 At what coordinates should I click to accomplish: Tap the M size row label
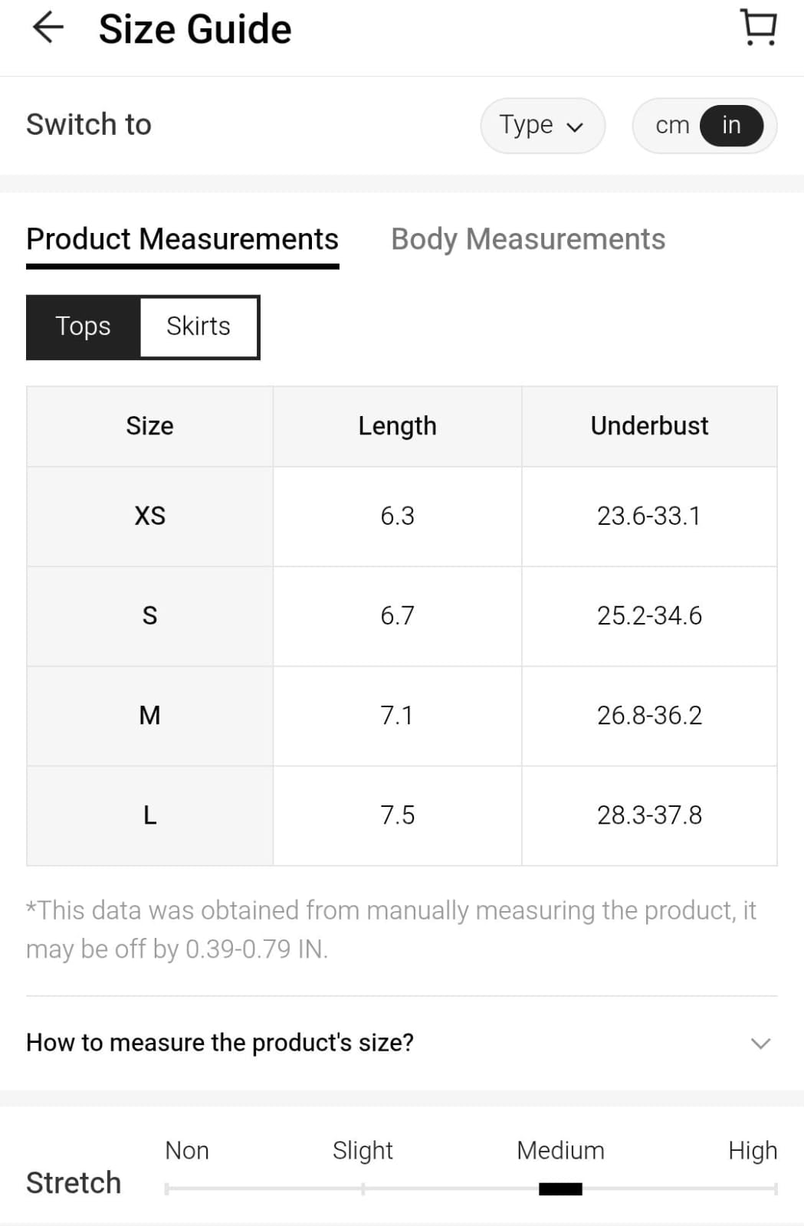tap(150, 715)
